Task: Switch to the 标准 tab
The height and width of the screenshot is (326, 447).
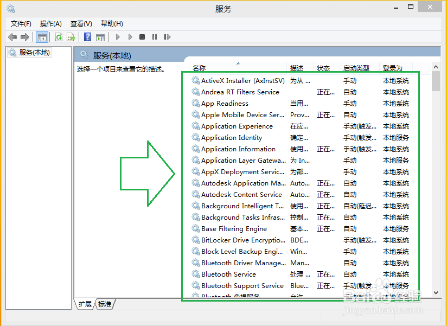Action: (x=104, y=304)
